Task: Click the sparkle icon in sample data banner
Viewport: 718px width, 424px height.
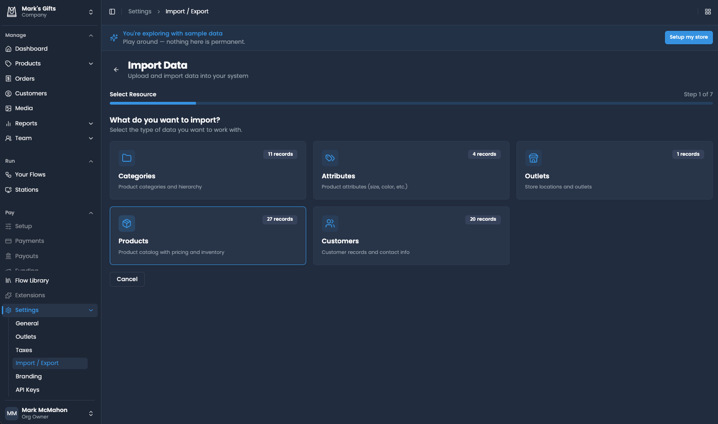Action: 114,38
